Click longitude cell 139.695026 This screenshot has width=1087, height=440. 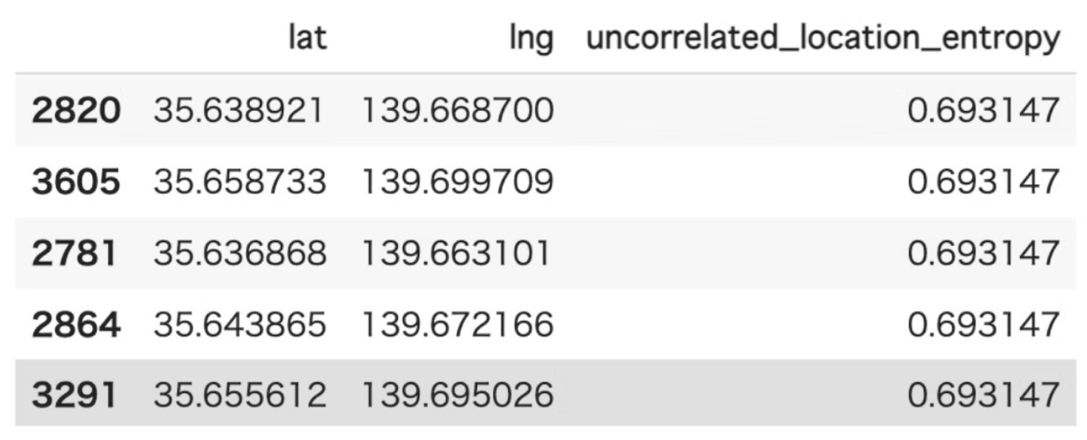coord(457,395)
